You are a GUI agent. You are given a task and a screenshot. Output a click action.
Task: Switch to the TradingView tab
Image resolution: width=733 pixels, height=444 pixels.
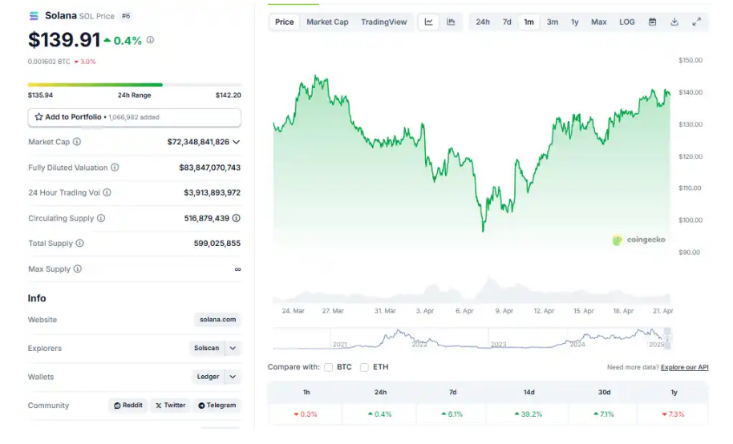[384, 22]
